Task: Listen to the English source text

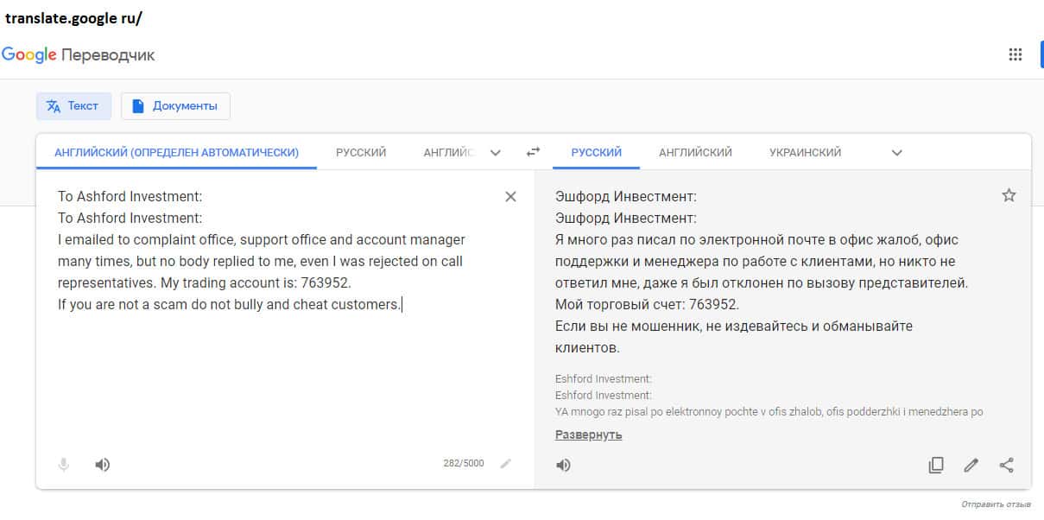Action: 103,465
